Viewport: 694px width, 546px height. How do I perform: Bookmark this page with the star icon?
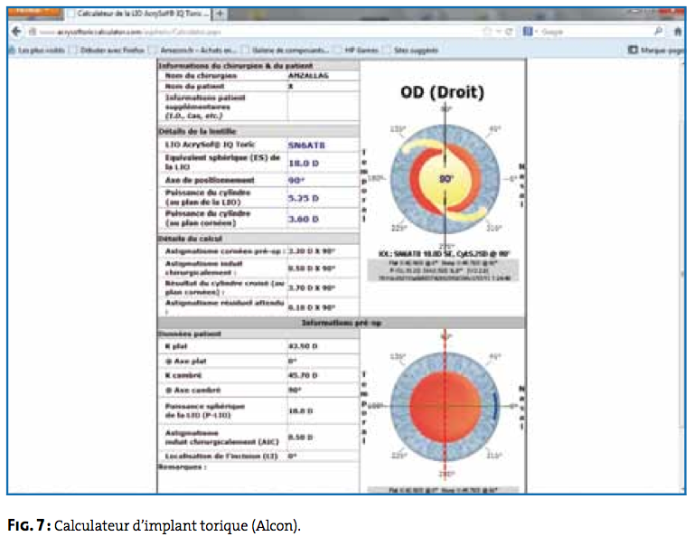[487, 32]
